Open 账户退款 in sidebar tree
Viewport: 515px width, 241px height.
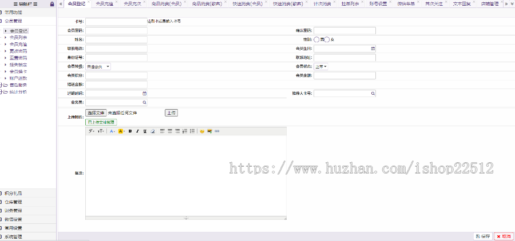tap(18, 78)
